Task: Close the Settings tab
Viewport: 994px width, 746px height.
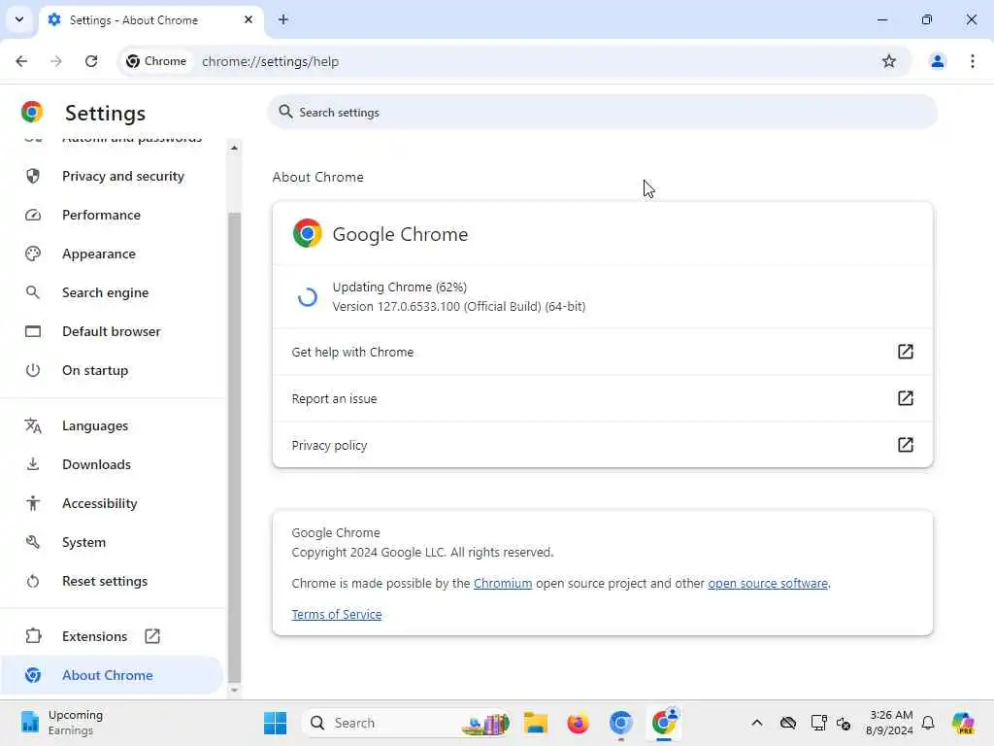Action: [248, 19]
